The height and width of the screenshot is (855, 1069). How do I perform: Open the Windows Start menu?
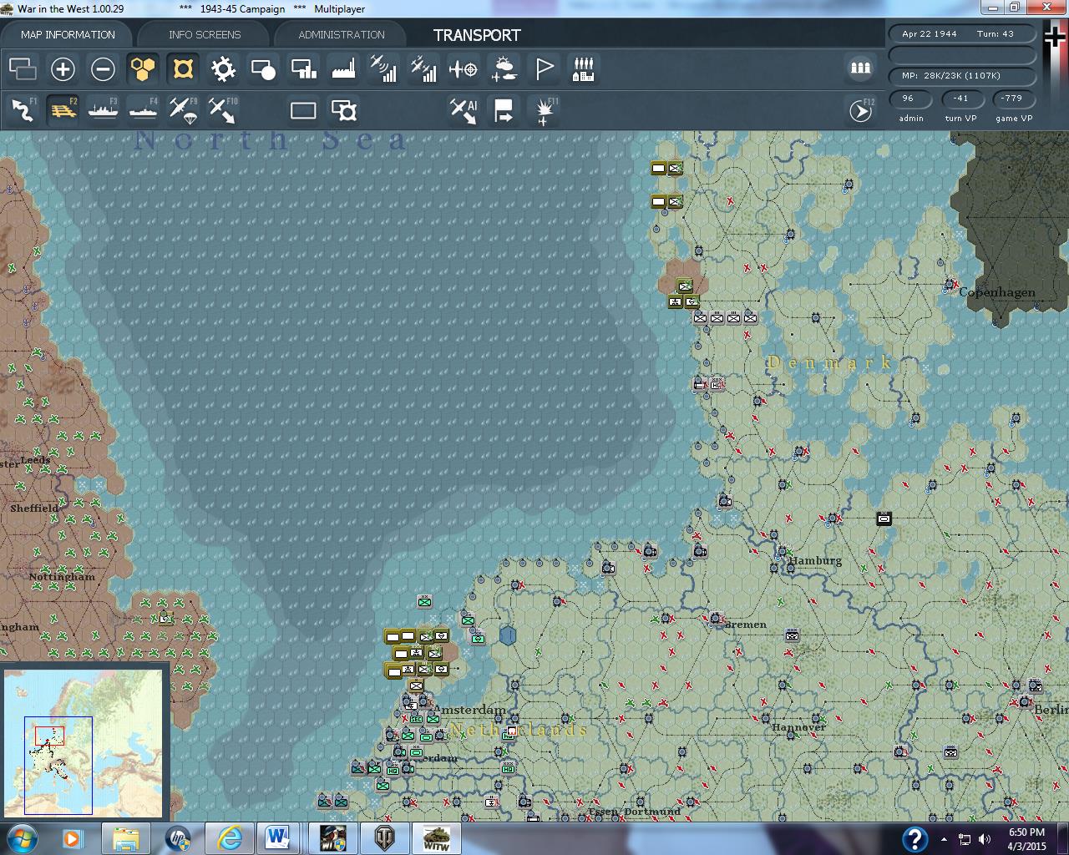pos(22,837)
